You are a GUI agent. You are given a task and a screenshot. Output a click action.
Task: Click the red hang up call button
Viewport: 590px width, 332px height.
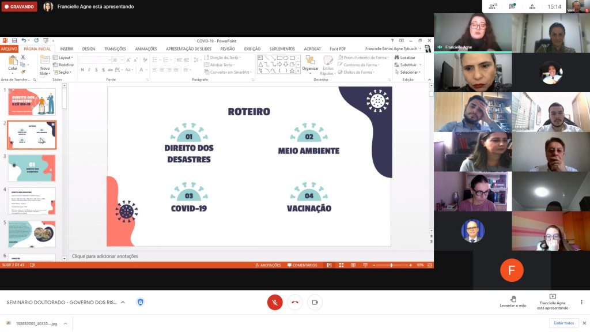295,302
